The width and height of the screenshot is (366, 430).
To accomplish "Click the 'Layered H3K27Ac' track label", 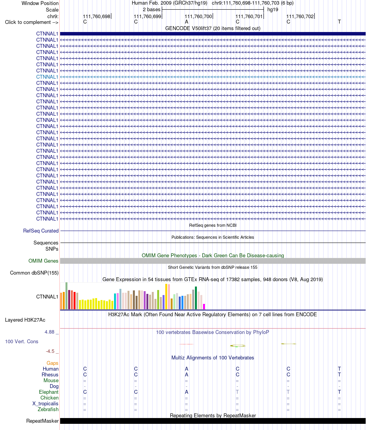I will [x=25, y=320].
